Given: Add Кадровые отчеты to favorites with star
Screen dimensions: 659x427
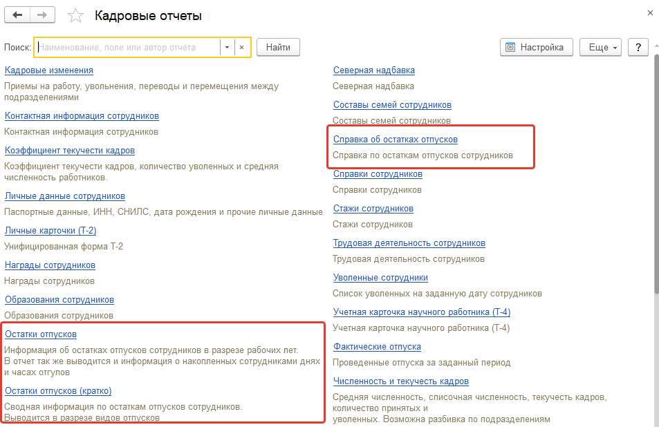Looking at the screenshot, I should [x=76, y=16].
